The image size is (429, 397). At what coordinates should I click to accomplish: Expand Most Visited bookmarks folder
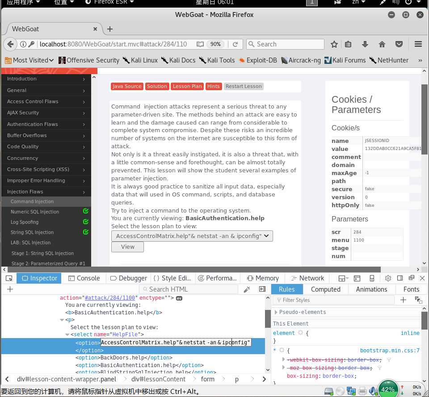(29, 60)
